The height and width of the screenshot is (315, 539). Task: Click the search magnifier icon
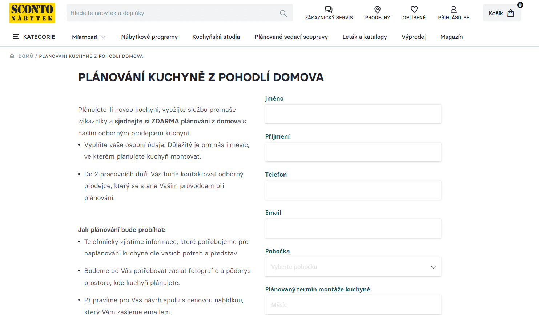click(283, 13)
